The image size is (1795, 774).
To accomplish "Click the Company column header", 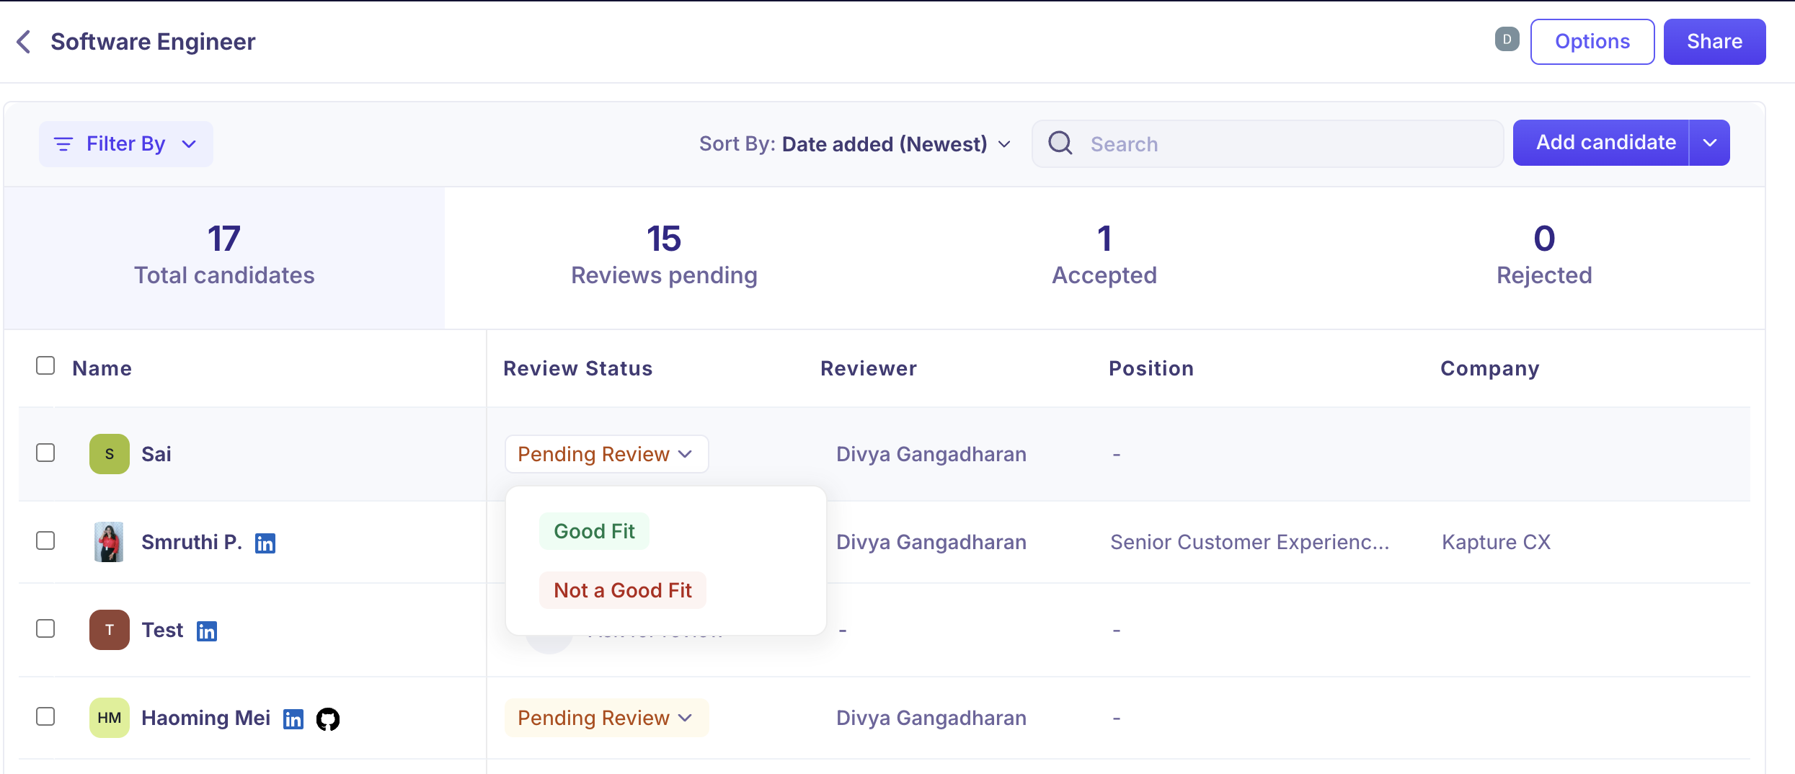I will [x=1490, y=368].
